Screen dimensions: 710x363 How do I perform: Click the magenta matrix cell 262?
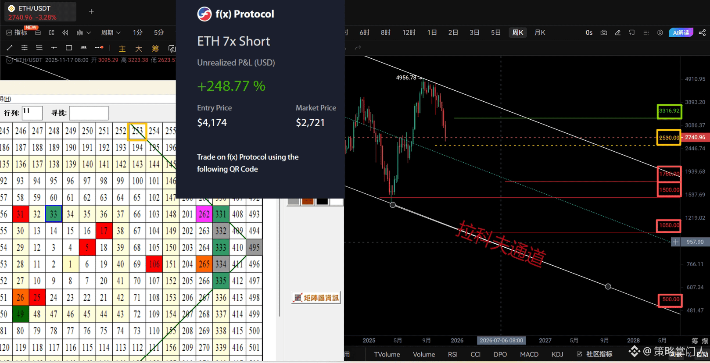click(x=204, y=214)
